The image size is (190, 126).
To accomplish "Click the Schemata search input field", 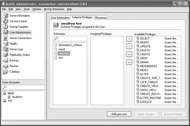I will [x=72, y=39].
